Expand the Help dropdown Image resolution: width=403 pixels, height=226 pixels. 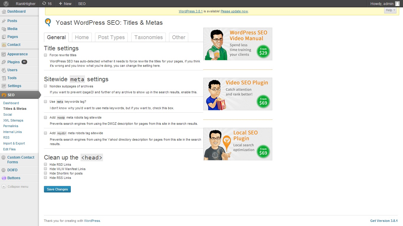pyautogui.click(x=391, y=10)
